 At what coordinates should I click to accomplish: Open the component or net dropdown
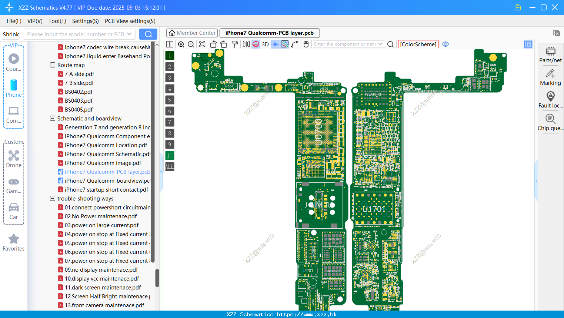[380, 44]
